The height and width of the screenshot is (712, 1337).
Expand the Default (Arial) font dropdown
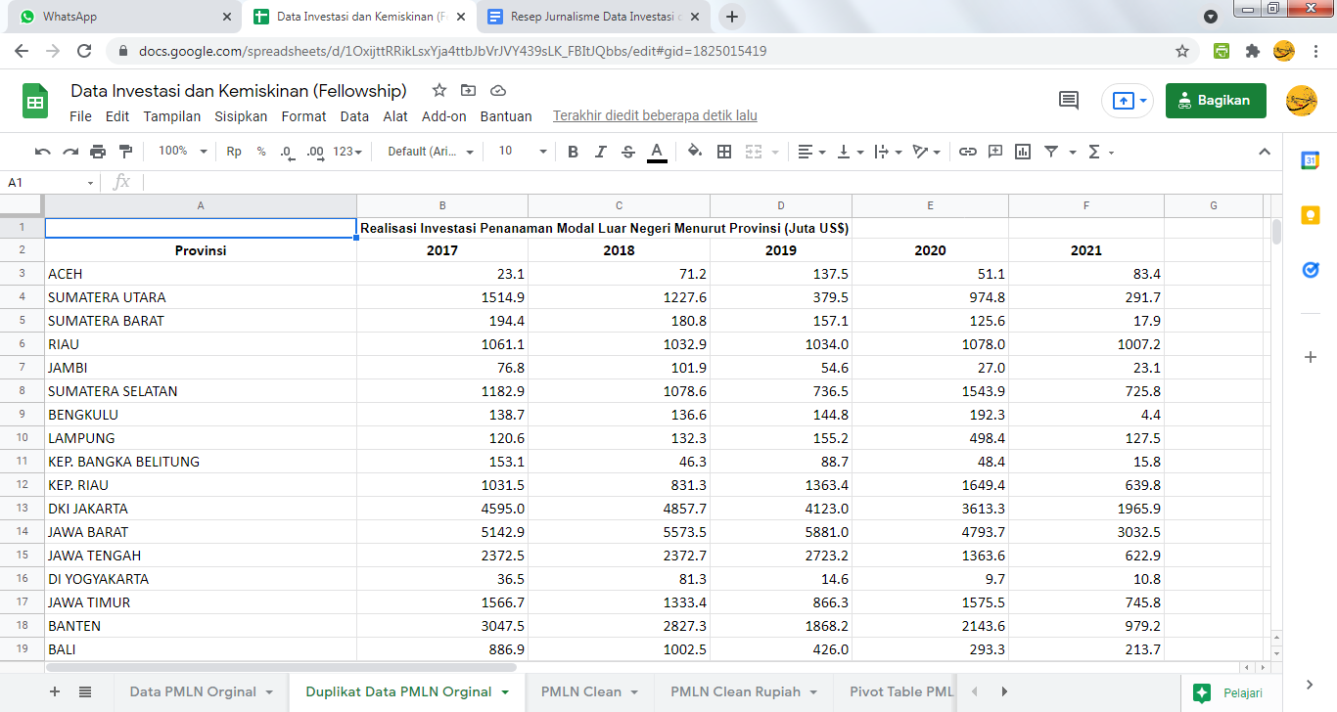pos(431,152)
